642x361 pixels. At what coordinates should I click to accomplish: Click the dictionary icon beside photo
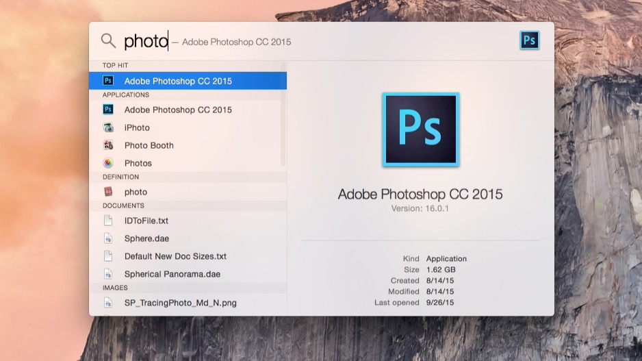pyautogui.click(x=108, y=192)
